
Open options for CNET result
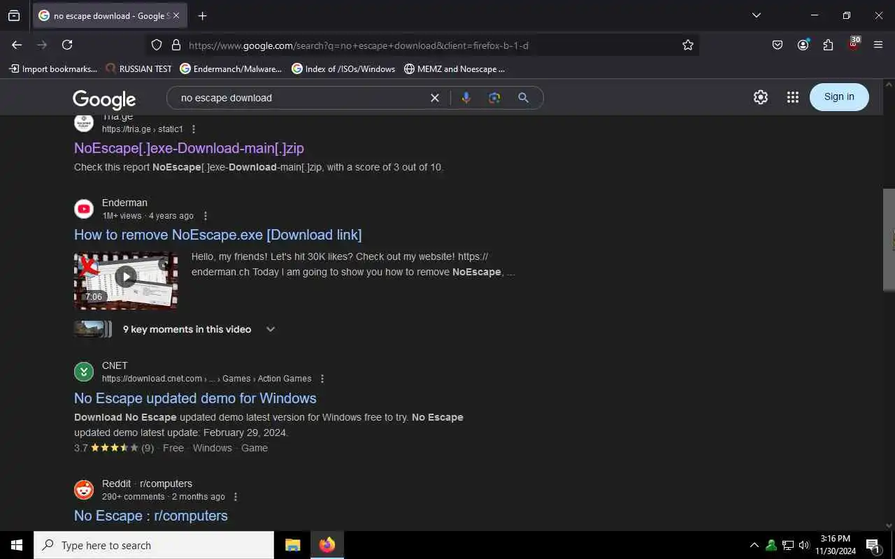322,379
